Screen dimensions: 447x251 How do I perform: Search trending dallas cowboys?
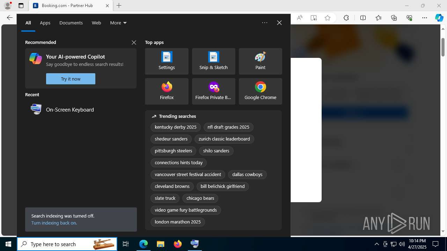pyautogui.click(x=247, y=175)
